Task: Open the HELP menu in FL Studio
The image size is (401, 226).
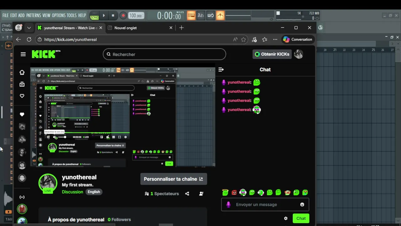Action: [82, 15]
